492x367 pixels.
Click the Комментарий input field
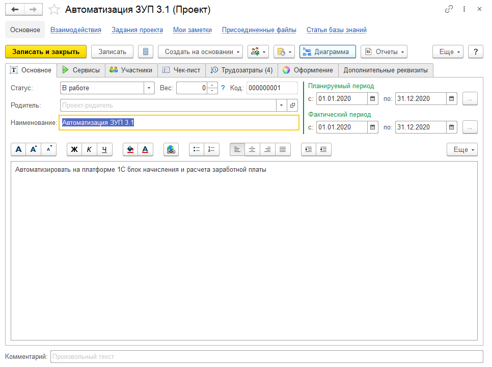click(x=266, y=357)
